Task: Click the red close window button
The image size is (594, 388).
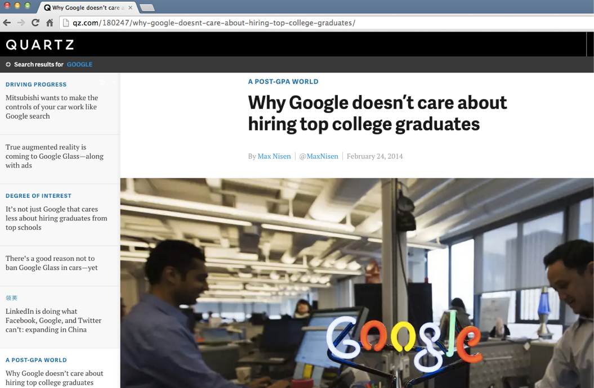Action: pos(7,6)
